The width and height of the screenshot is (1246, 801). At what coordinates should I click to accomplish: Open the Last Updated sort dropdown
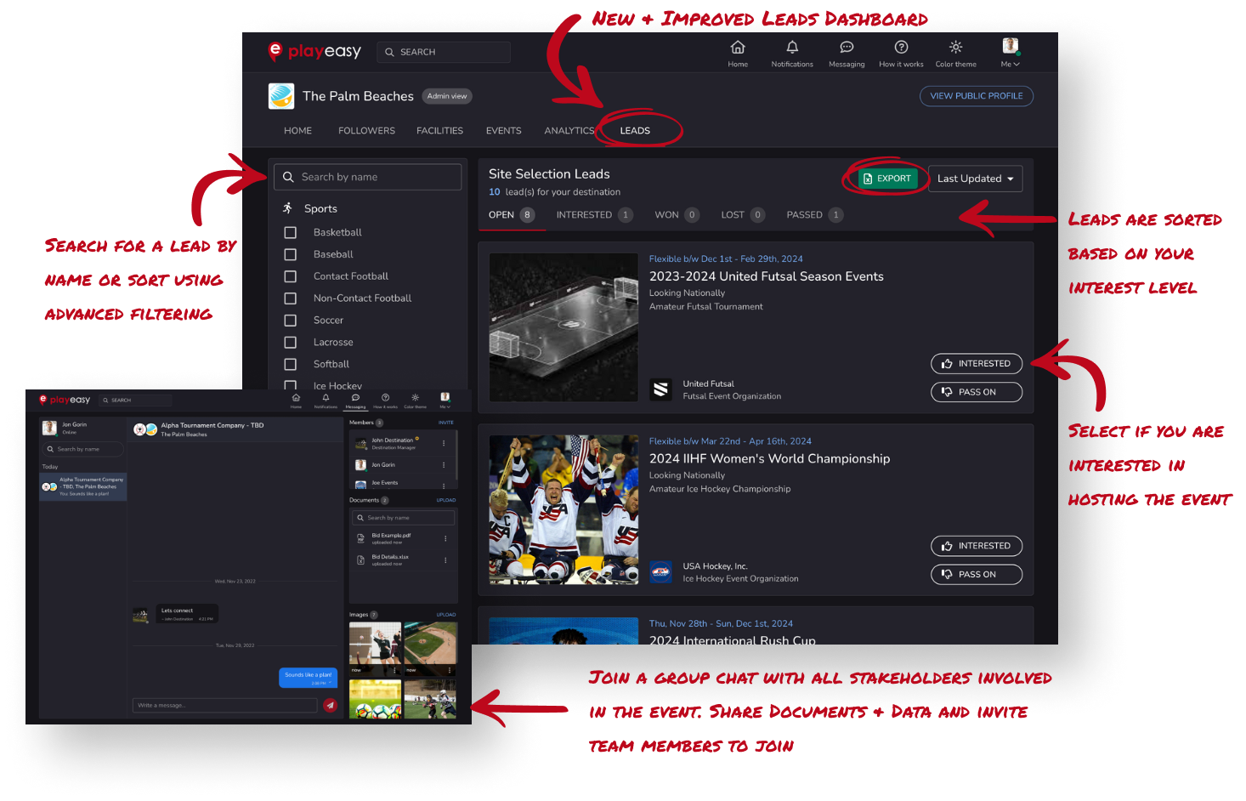coord(975,179)
